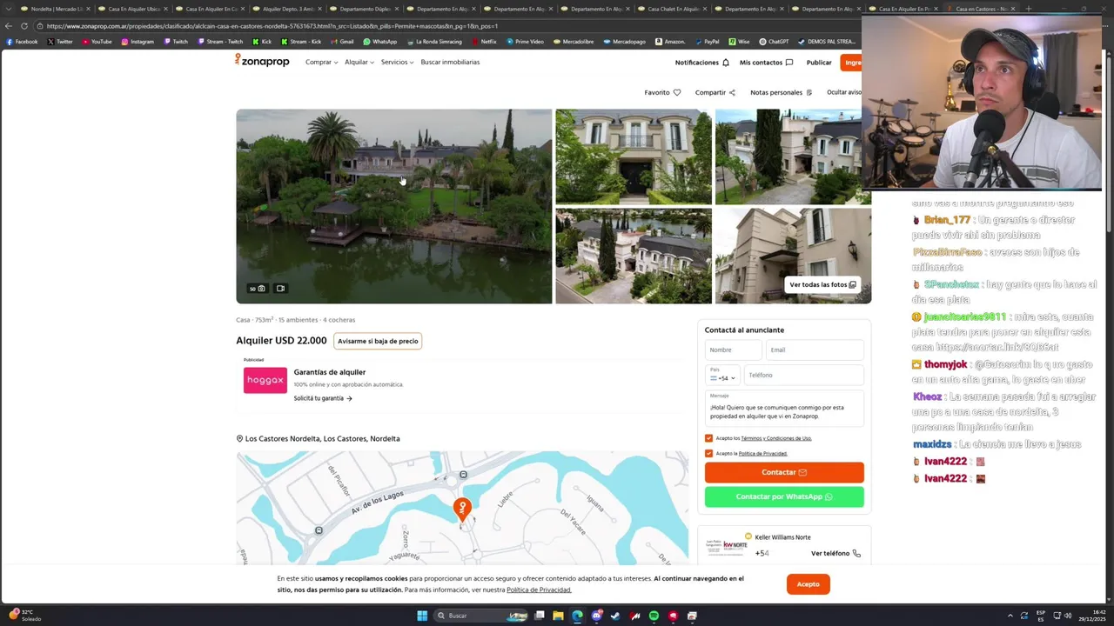This screenshot has height=626, width=1114.
Task: Open the WhatsApp bookmark
Action: coord(379,42)
